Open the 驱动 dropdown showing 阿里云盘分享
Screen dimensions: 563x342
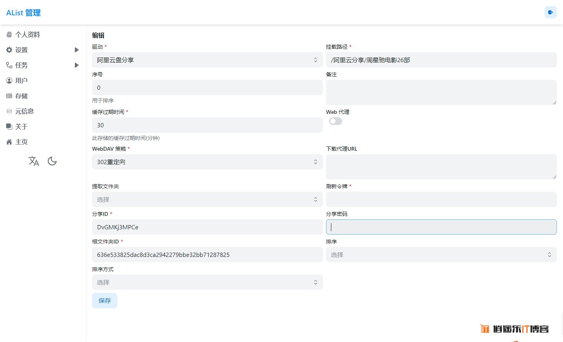207,60
